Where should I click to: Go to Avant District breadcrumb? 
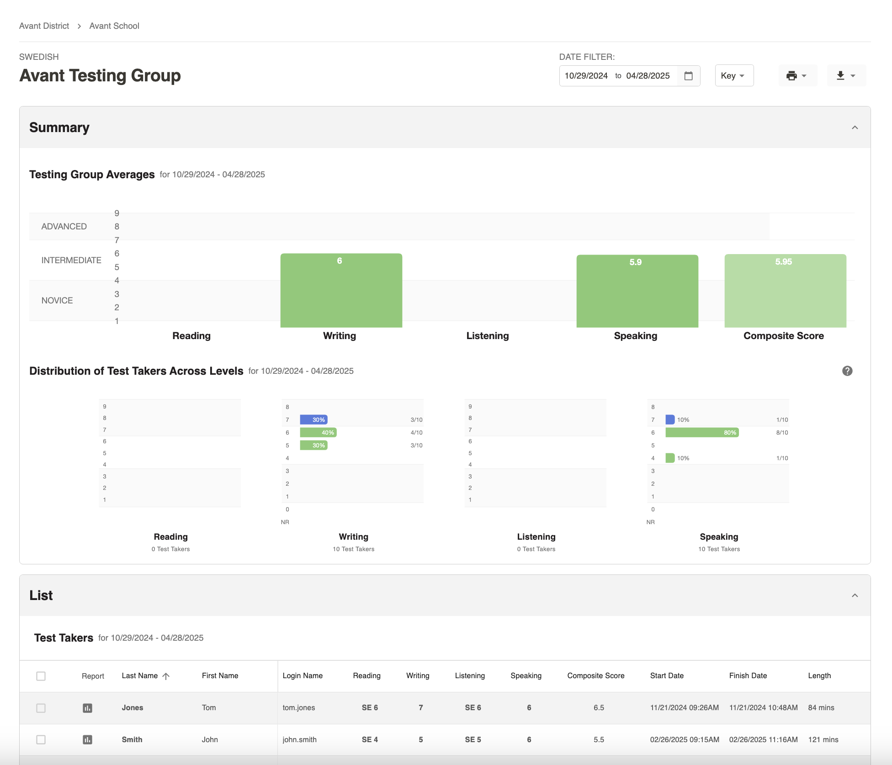click(44, 26)
